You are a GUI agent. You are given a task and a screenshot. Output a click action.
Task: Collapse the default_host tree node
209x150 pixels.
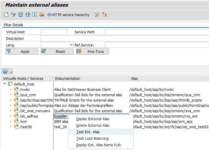[5, 84]
